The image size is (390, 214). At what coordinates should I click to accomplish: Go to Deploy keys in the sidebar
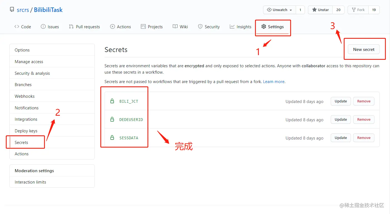[52, 131]
